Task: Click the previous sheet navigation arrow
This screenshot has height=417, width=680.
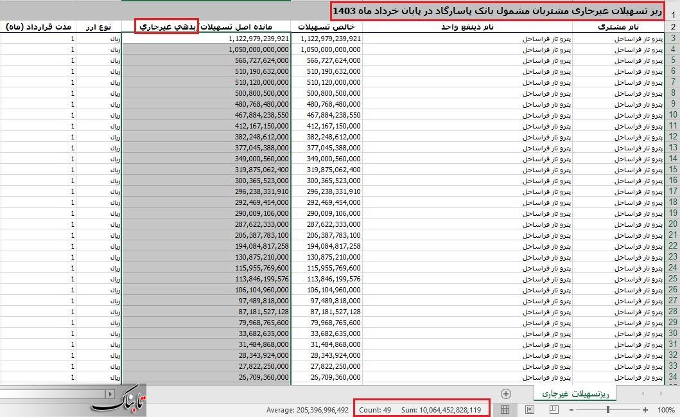Action: (643, 394)
